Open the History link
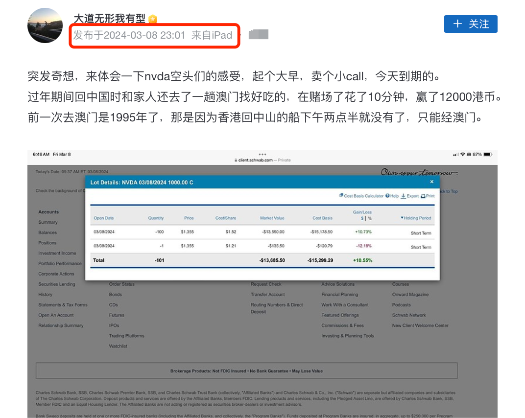Viewport: 525px width, 418px height. [x=45, y=295]
